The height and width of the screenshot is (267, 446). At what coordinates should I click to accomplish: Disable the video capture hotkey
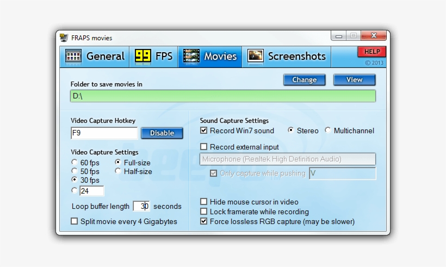[x=162, y=133]
